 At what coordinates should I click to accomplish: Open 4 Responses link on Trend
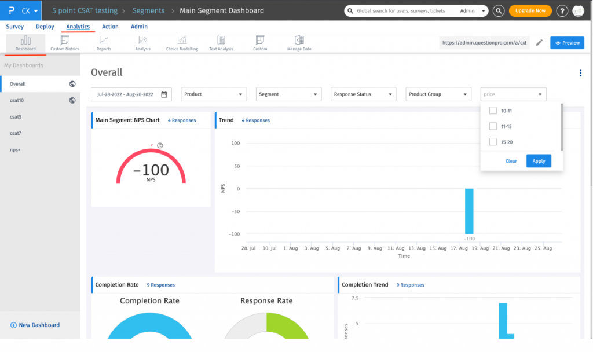pyautogui.click(x=255, y=120)
